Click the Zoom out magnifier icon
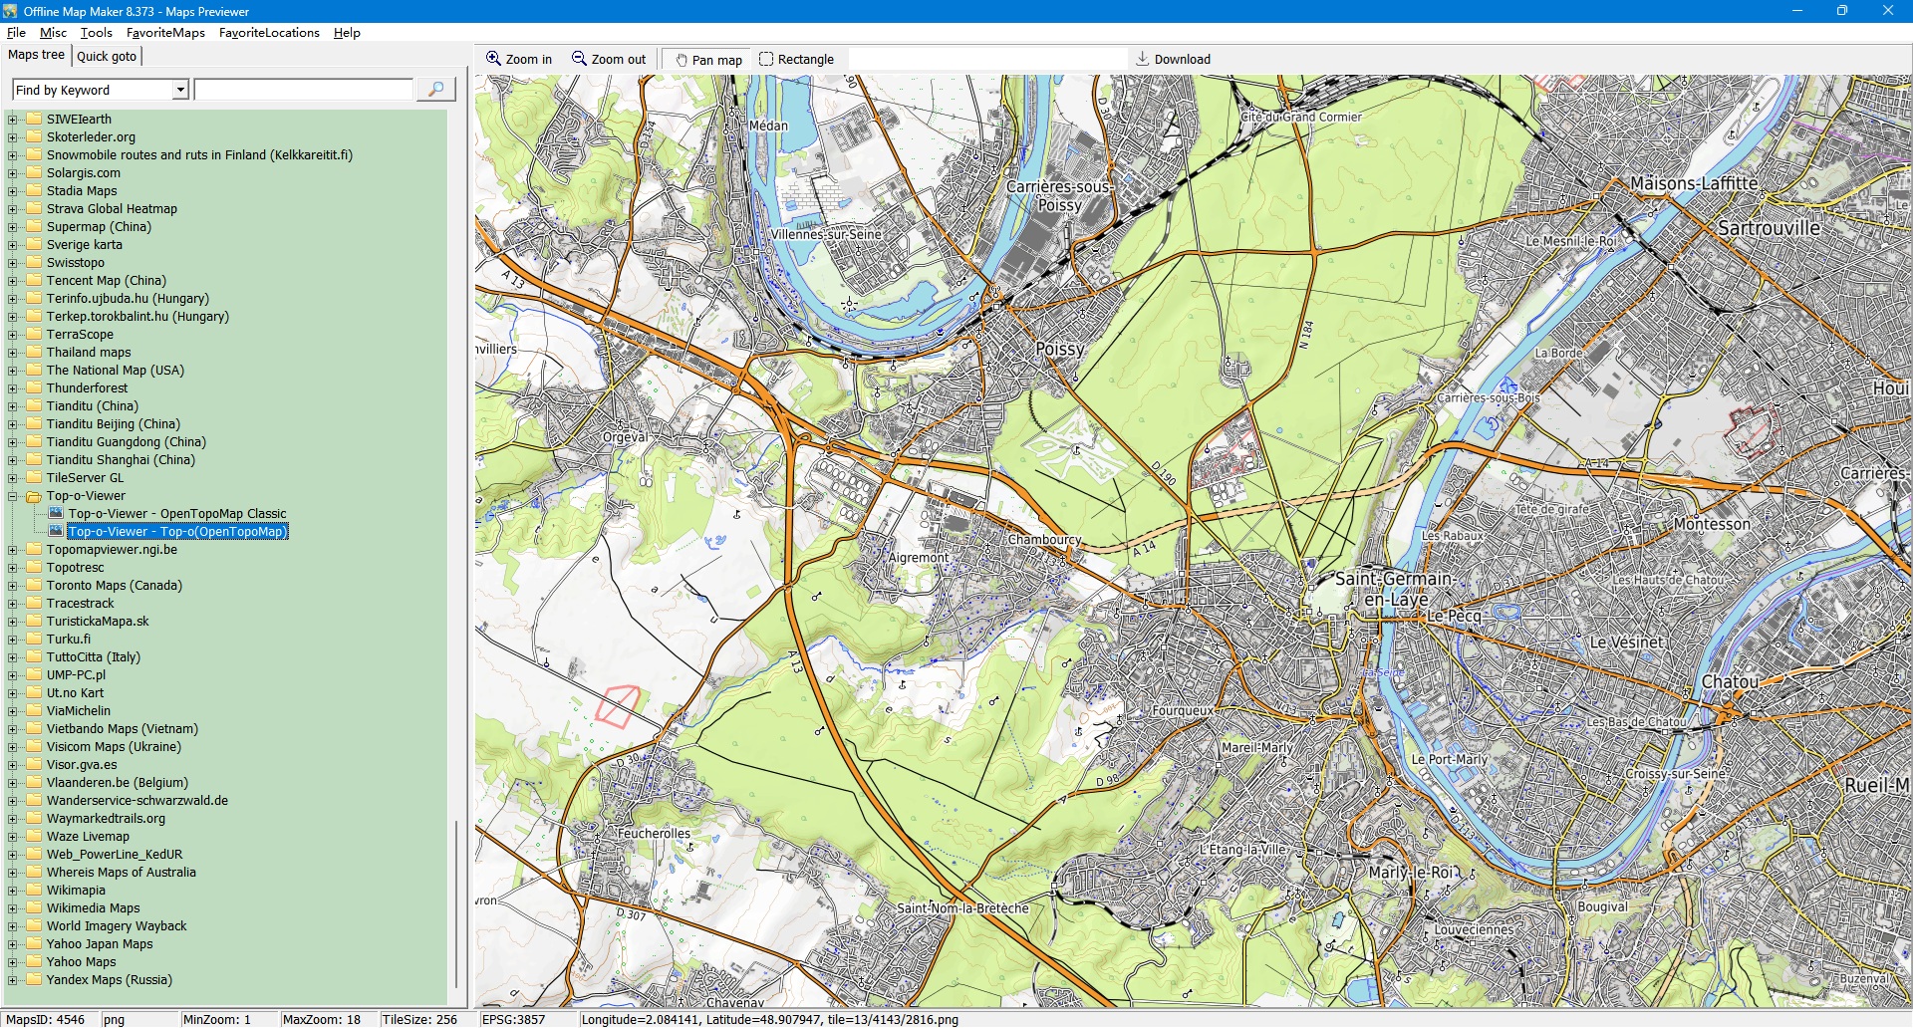The width and height of the screenshot is (1913, 1028). click(579, 59)
